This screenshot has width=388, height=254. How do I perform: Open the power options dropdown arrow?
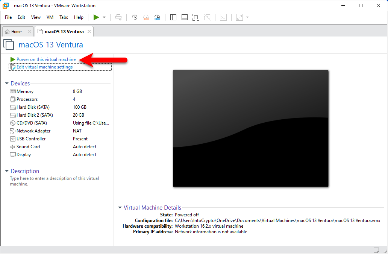tap(104, 17)
